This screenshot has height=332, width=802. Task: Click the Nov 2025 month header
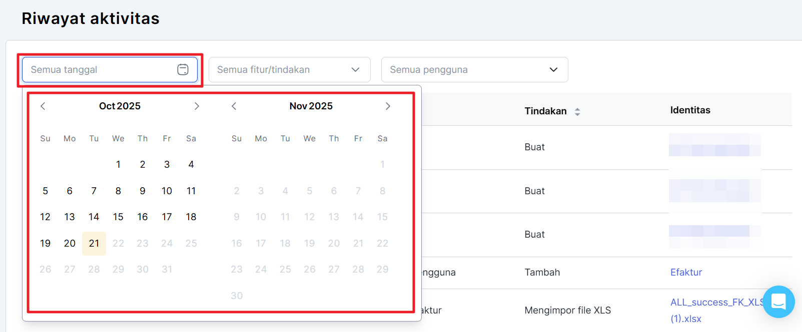click(311, 106)
